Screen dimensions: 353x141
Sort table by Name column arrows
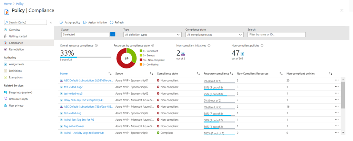point(110,73)
